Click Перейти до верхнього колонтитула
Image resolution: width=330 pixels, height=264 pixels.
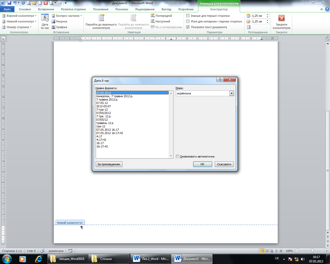101,22
